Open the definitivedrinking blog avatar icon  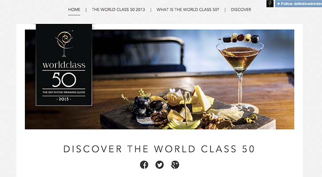tap(270, 4)
